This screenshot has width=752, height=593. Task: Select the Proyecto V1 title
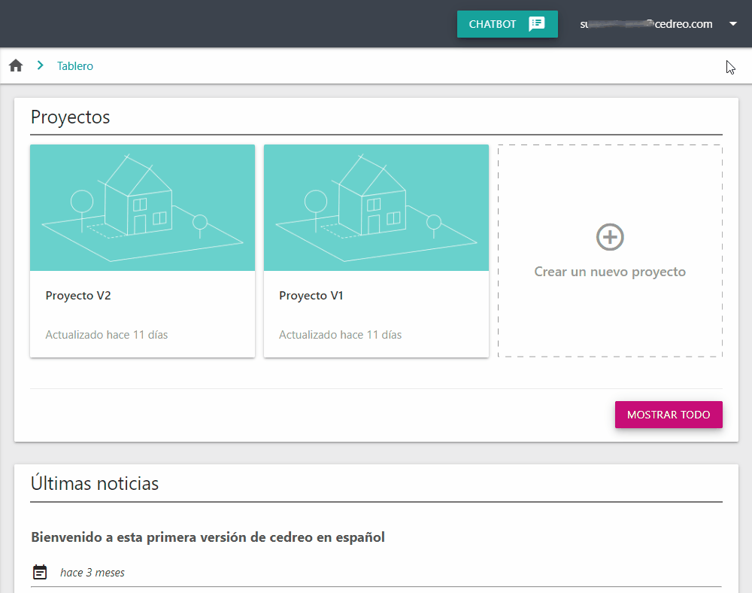coord(311,296)
